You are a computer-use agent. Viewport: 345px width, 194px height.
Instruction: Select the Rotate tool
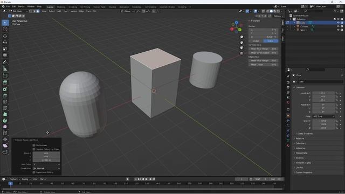(5, 42)
